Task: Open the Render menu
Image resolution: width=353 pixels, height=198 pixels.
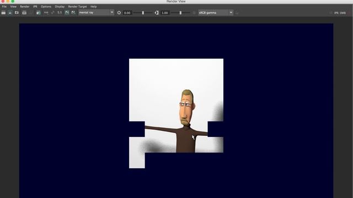Action: [24, 7]
